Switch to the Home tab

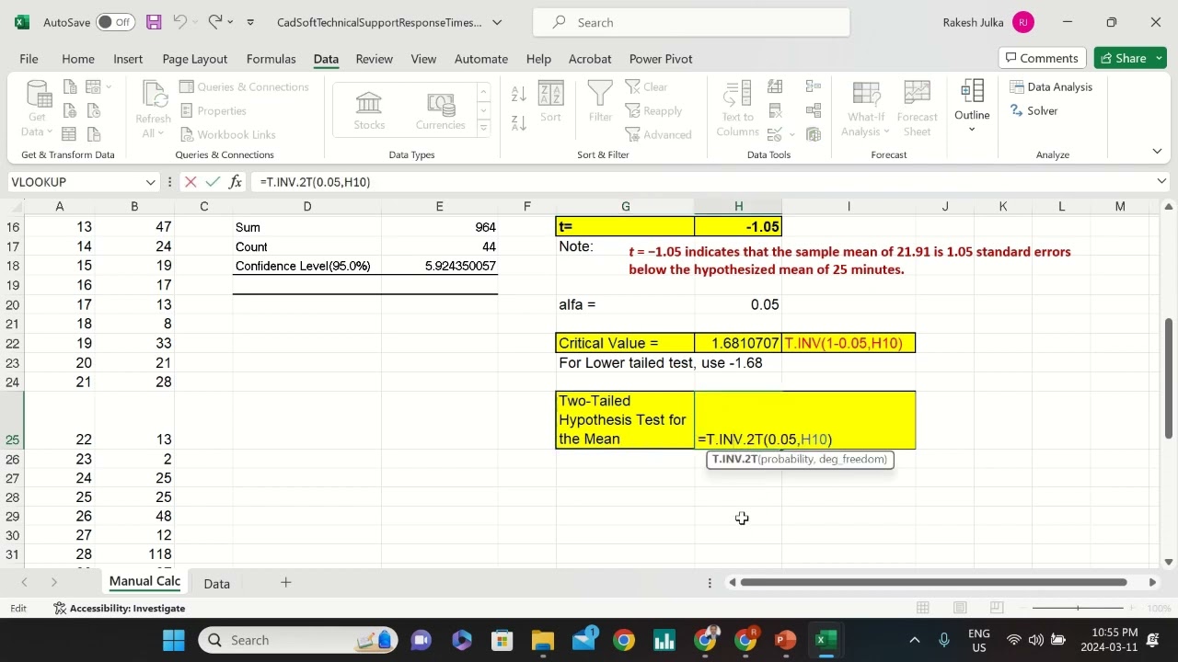(x=78, y=59)
